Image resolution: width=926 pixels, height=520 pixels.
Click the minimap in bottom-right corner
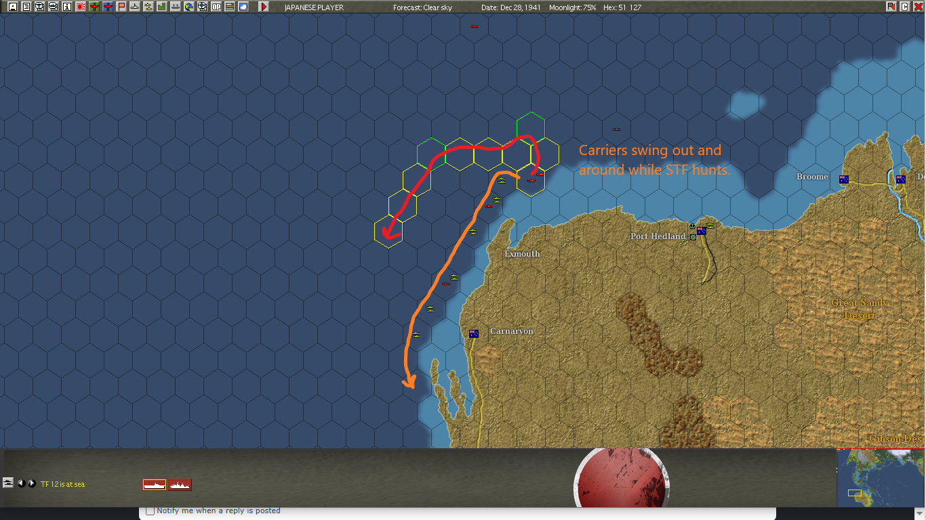tap(881, 478)
